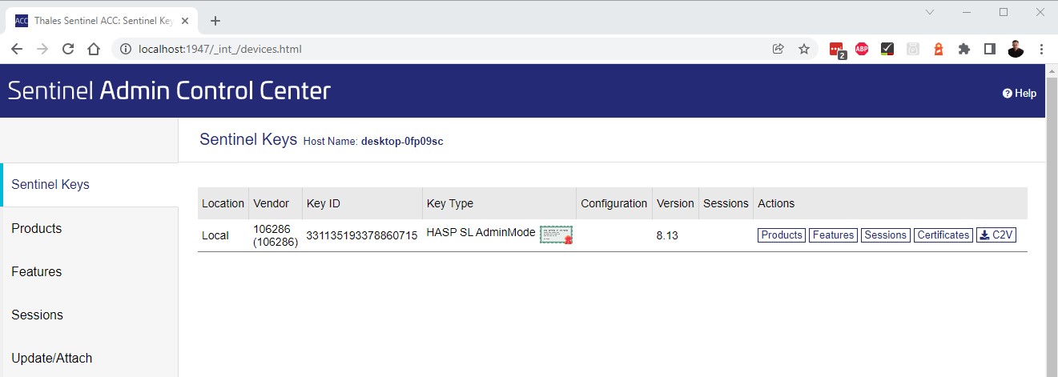
Task: Click the HASP SL certificate icon
Action: pyautogui.click(x=556, y=235)
